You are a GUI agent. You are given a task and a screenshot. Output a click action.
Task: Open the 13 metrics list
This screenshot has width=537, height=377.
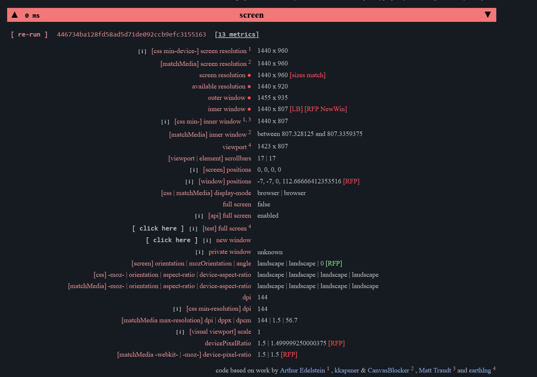coord(237,34)
